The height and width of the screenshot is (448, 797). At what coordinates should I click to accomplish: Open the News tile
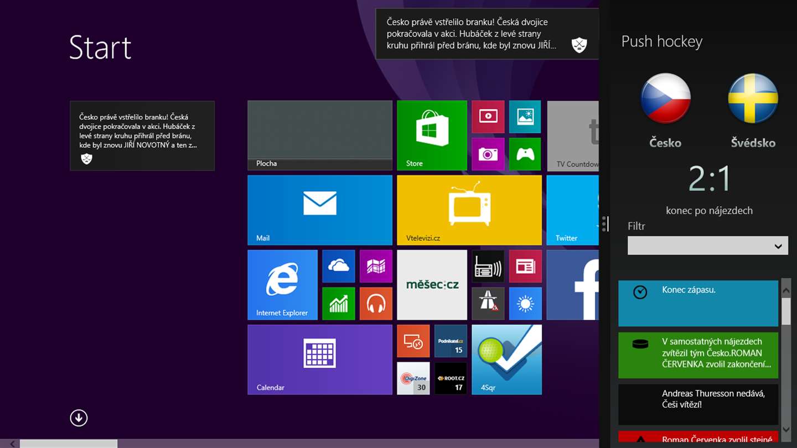pos(525,266)
